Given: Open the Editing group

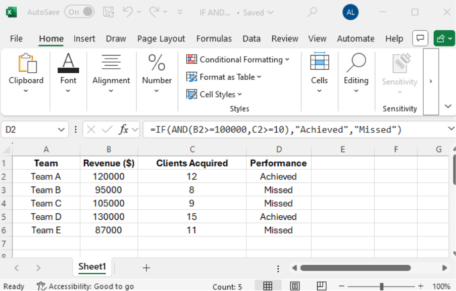Looking at the screenshot, I should point(356,73).
